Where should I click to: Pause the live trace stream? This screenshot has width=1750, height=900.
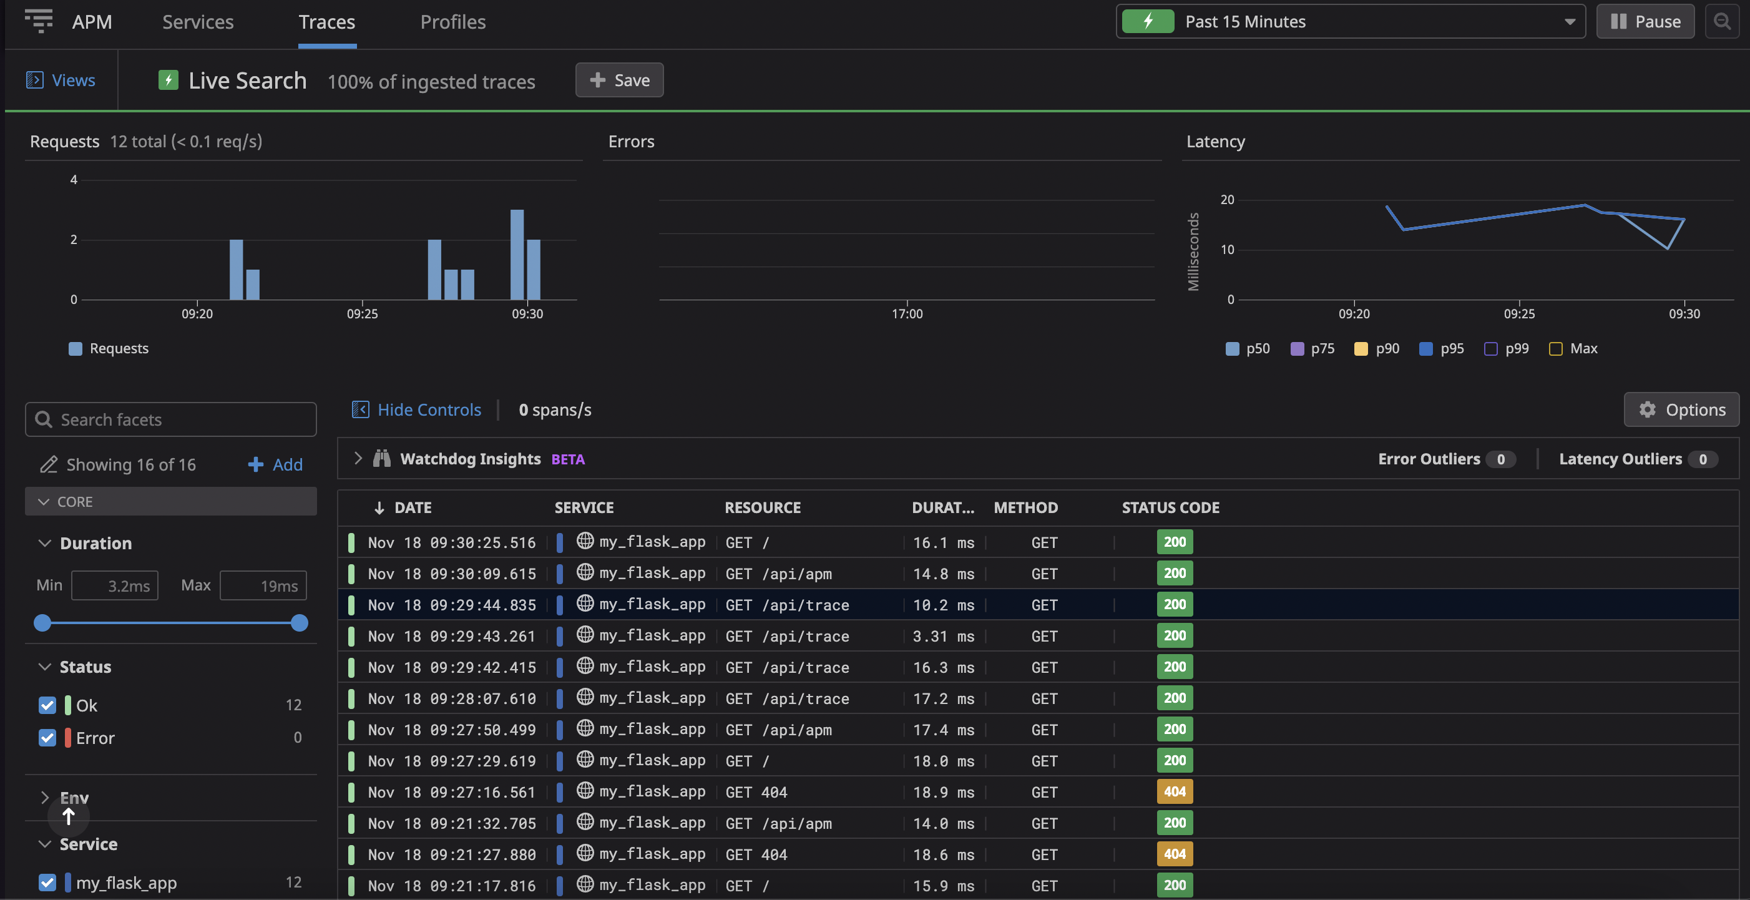pos(1645,21)
